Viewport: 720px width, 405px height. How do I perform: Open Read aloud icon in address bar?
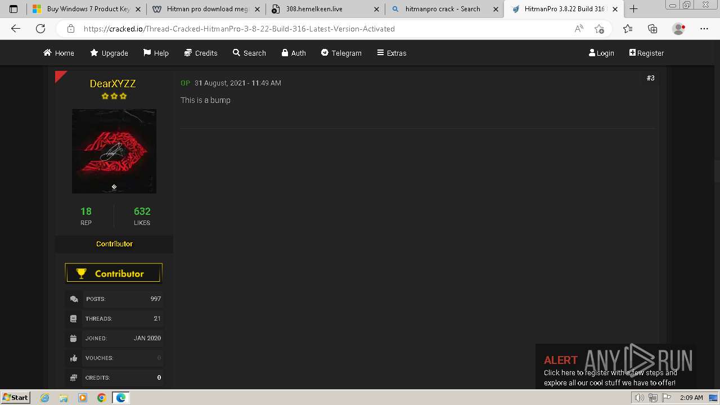pos(579,29)
